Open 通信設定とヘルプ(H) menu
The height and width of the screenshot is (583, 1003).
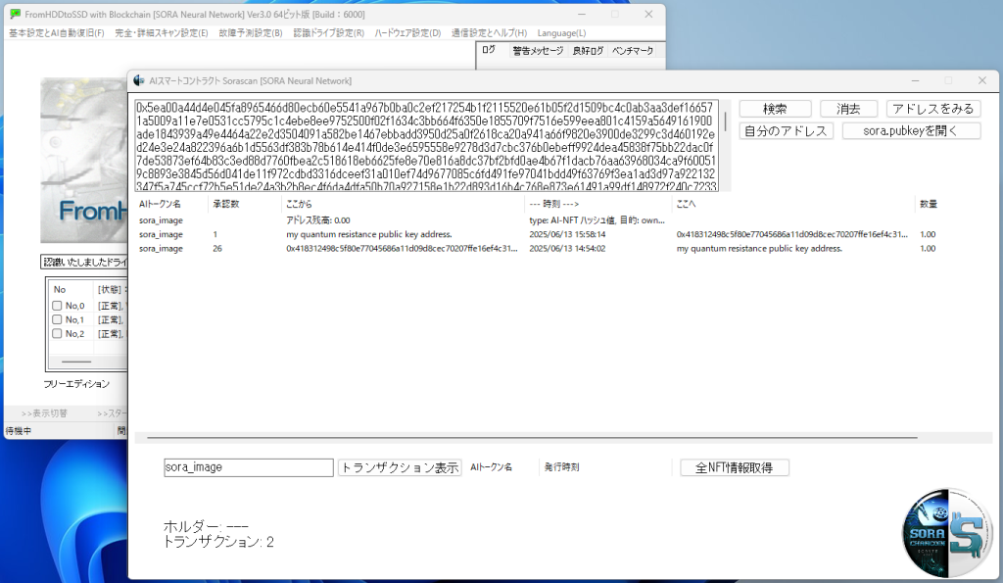(x=489, y=33)
